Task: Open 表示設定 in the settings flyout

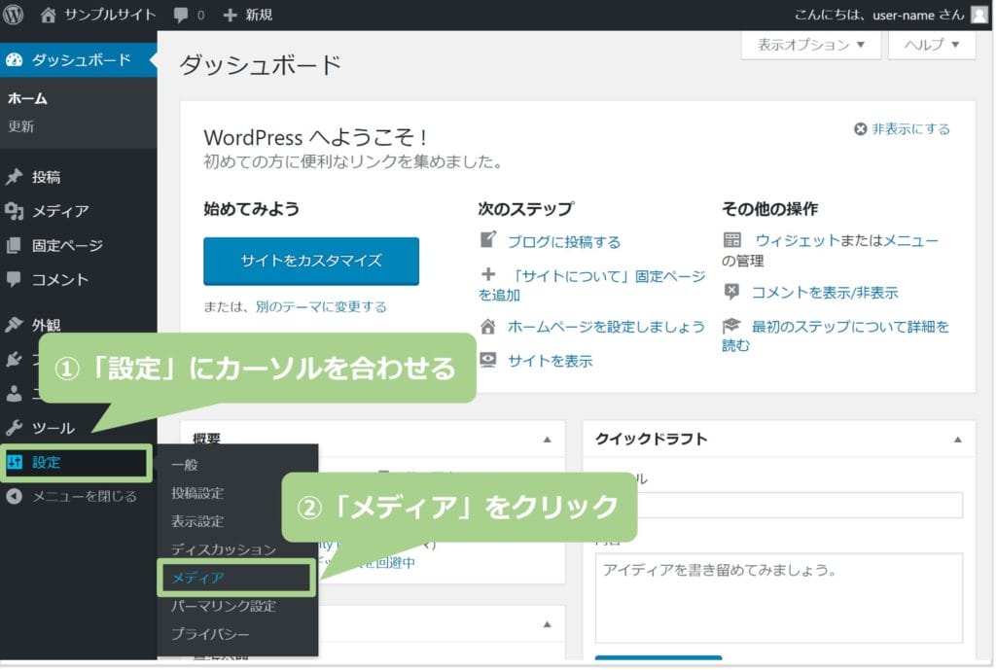Action: coord(197,521)
